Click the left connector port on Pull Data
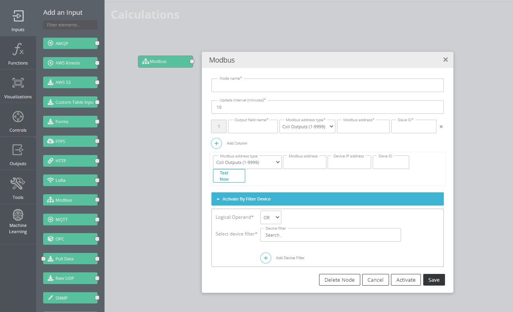The height and width of the screenshot is (312, 513). point(44,259)
